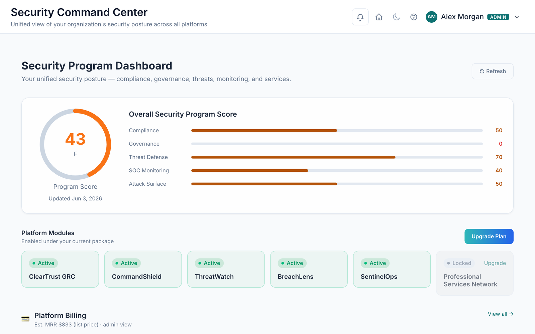The image size is (535, 334).
Task: Click the Threat Defense score bar
Action: (x=337, y=157)
